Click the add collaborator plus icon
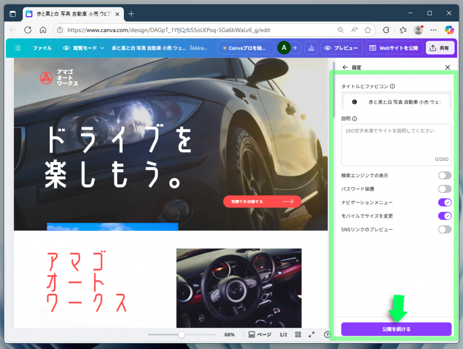The image size is (463, 349). tap(295, 48)
